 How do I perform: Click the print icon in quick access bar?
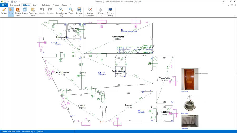point(16,2)
